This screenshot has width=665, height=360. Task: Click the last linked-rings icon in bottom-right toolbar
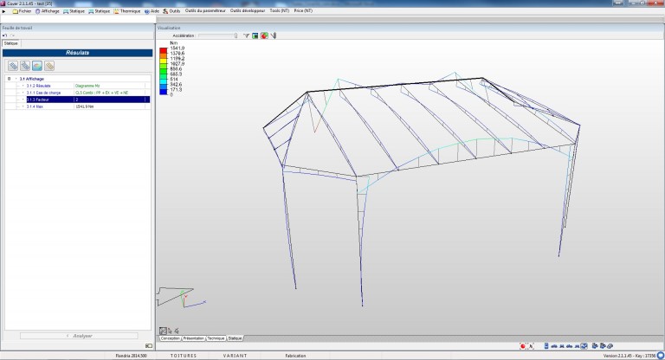pyautogui.click(x=610, y=346)
